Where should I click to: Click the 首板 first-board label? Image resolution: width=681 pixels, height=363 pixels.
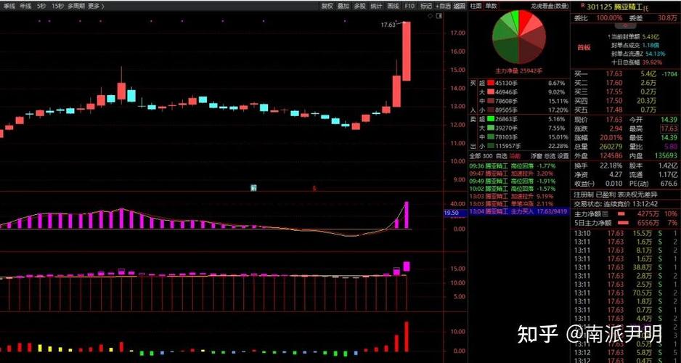pos(584,48)
